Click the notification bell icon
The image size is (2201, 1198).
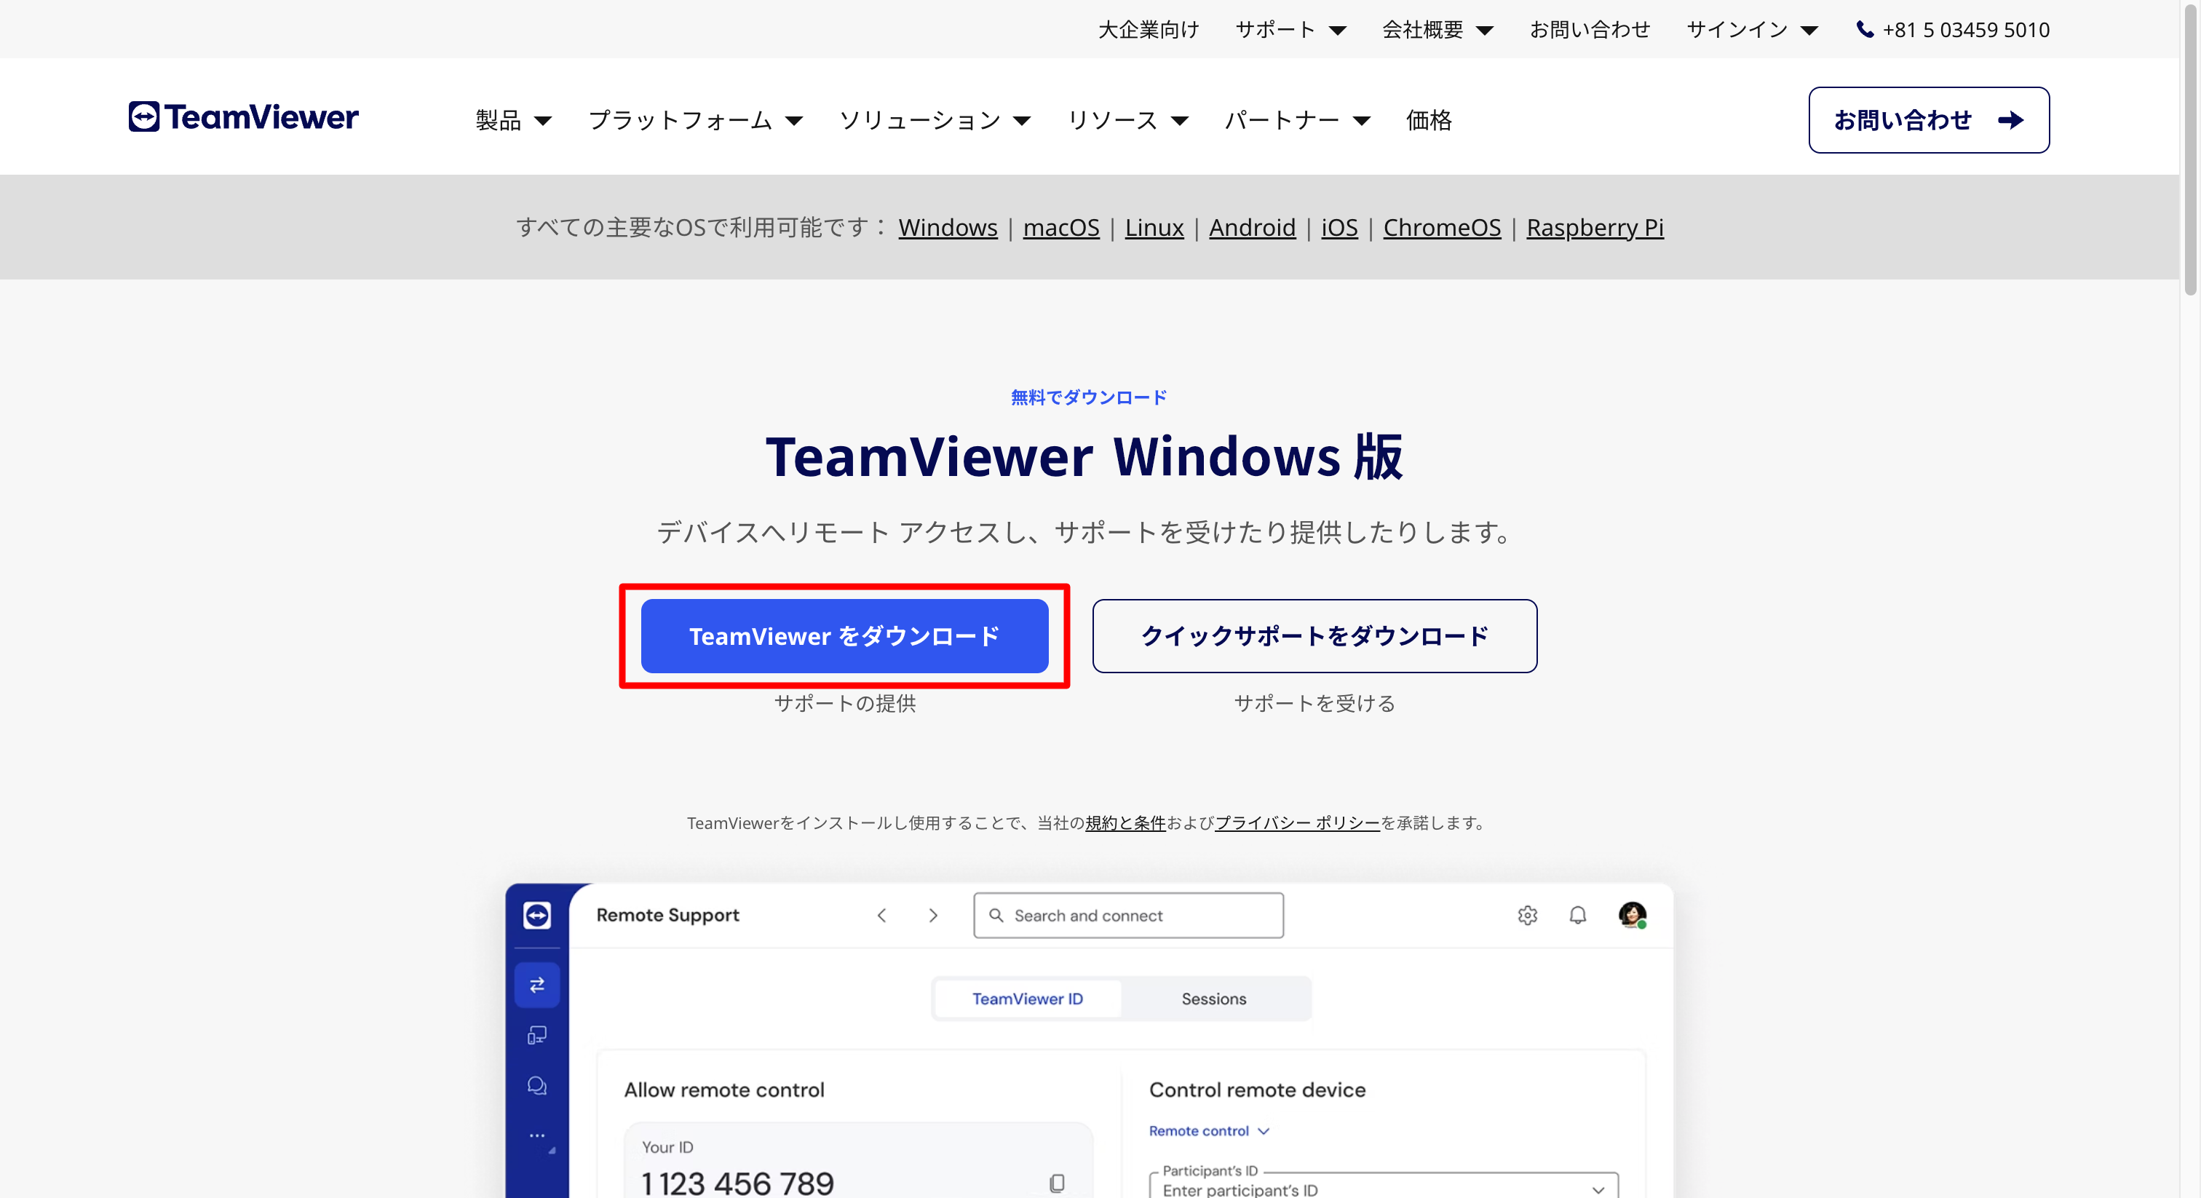1577,915
